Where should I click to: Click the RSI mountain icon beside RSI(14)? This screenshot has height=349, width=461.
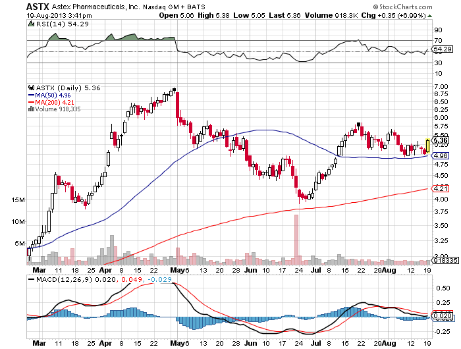31,24
